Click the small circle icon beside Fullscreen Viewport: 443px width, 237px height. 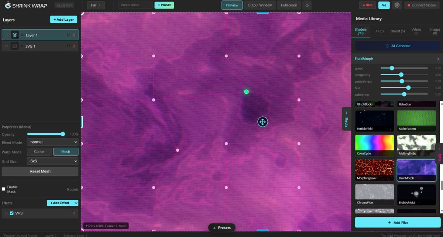click(307, 5)
